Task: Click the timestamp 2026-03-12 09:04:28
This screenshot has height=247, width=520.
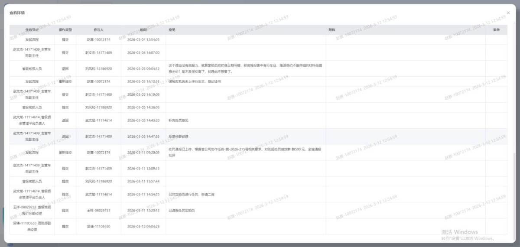Action: [x=143, y=226]
